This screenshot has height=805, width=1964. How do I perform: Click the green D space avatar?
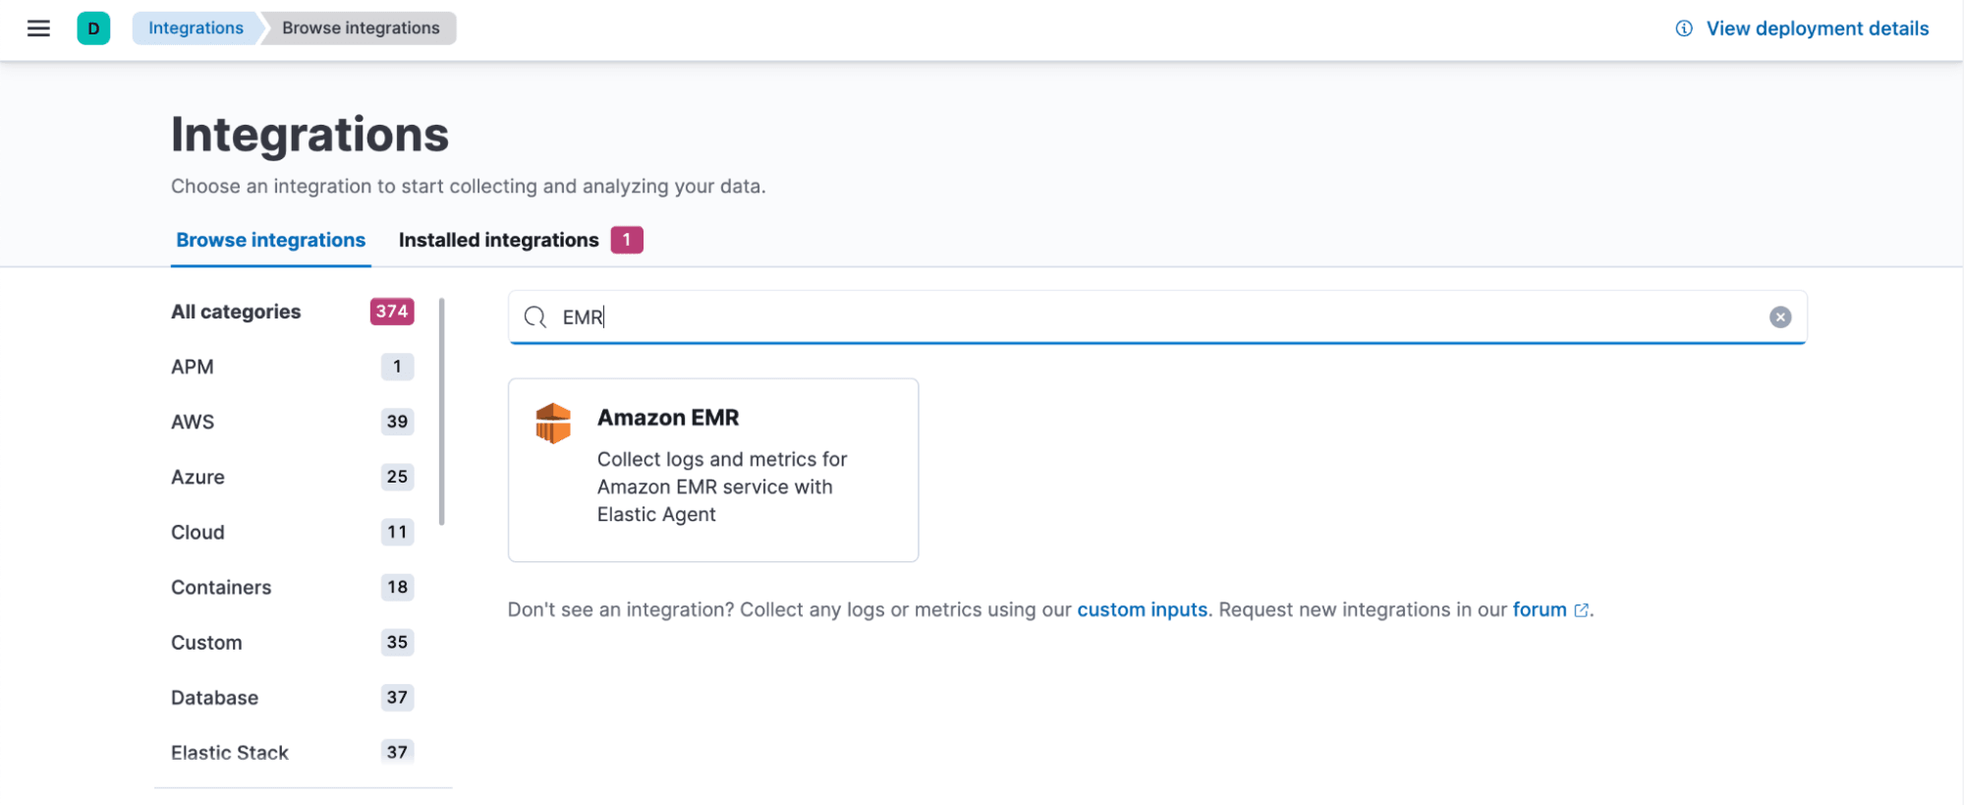click(x=93, y=29)
